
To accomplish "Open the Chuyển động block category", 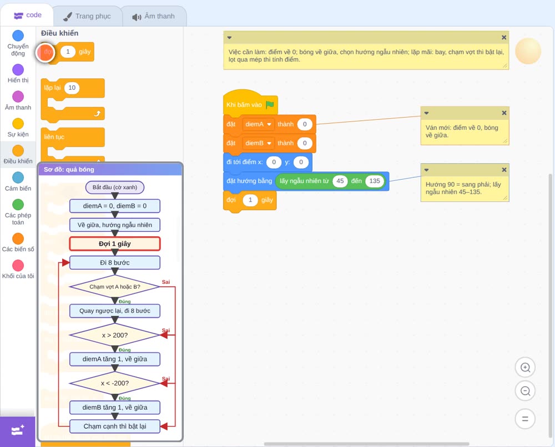I will [18, 43].
